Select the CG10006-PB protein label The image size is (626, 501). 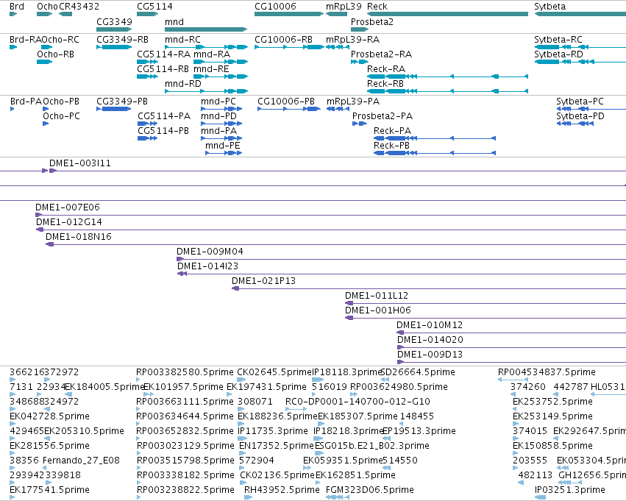tap(286, 102)
